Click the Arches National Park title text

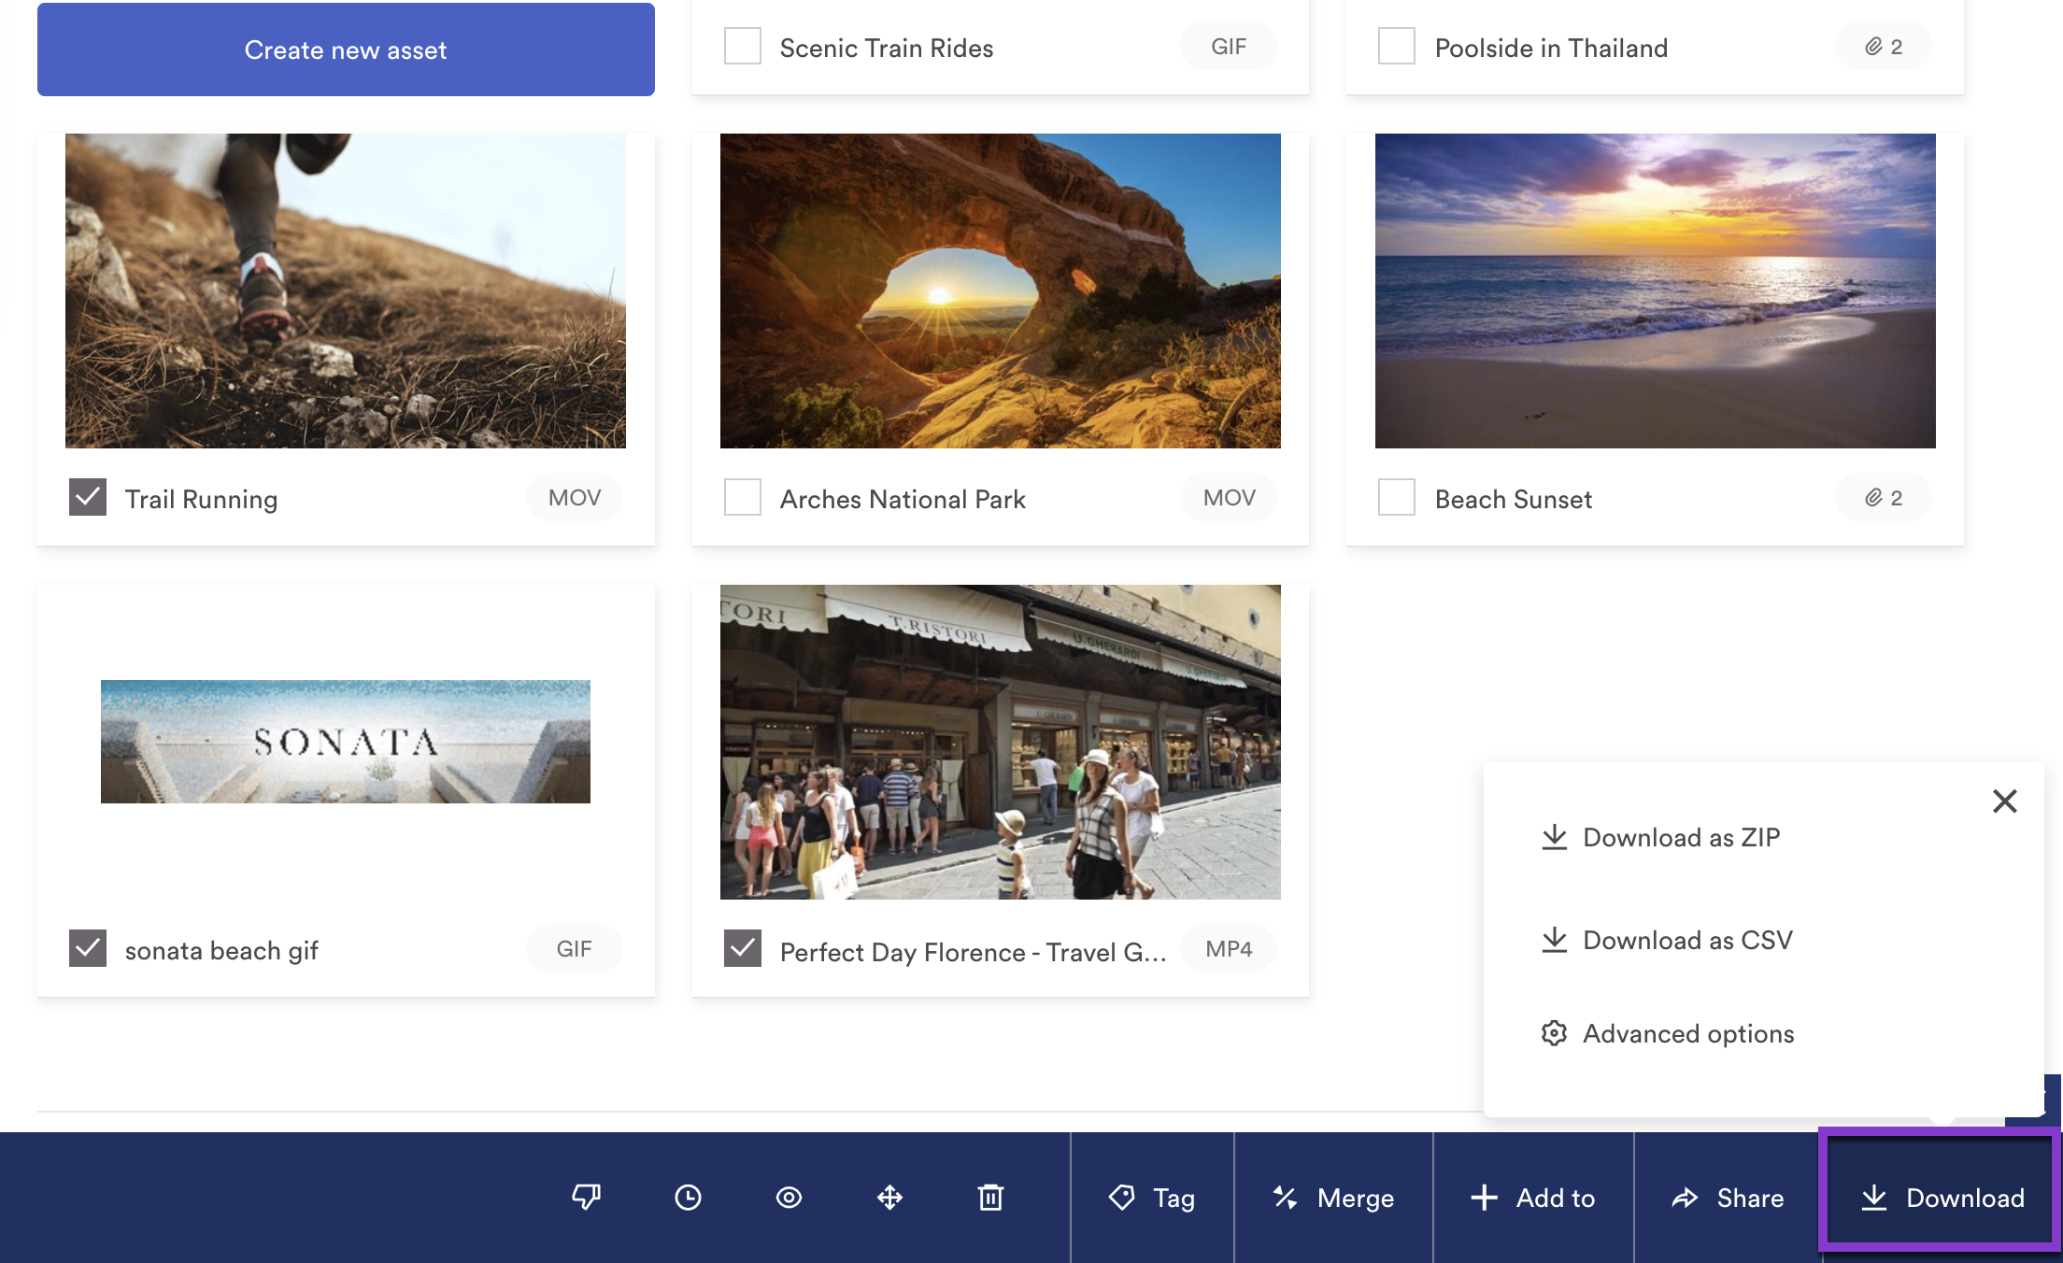[903, 499]
